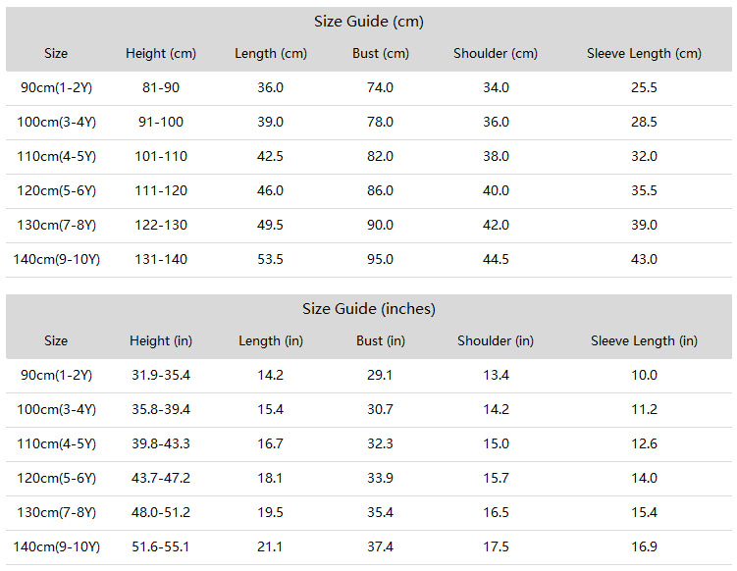Click the Length (in) column header
Image resolution: width=737 pixels, height=571 pixels.
pyautogui.click(x=271, y=340)
